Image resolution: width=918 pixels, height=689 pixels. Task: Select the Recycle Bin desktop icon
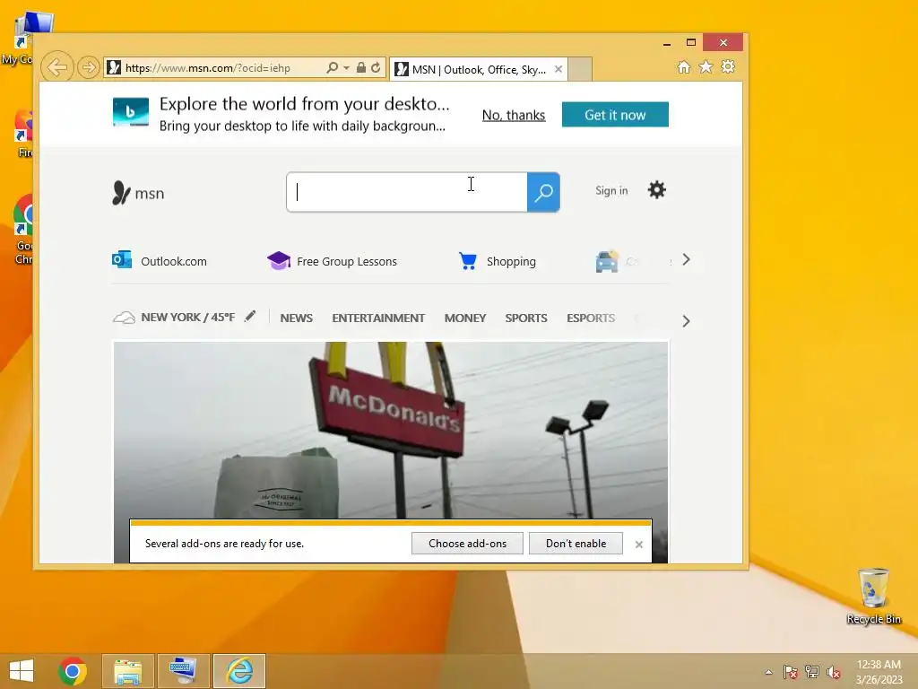pyautogui.click(x=874, y=596)
